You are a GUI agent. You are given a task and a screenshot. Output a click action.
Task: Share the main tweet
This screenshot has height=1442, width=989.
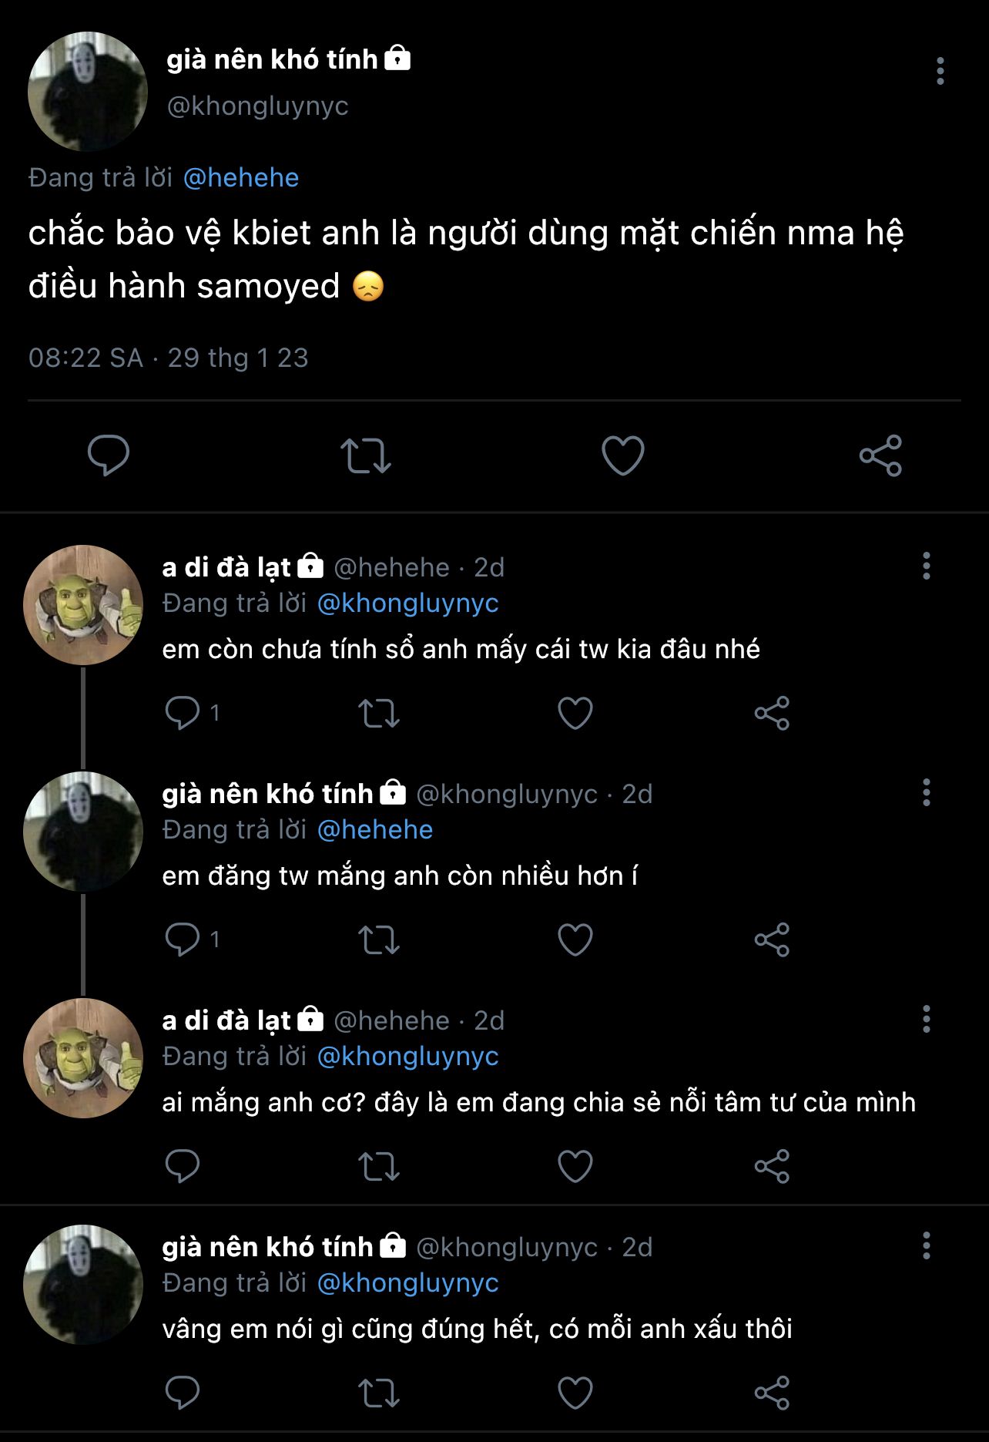[880, 455]
